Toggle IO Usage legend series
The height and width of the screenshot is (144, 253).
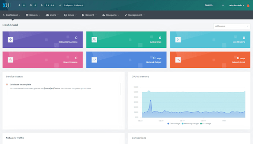click(x=205, y=123)
